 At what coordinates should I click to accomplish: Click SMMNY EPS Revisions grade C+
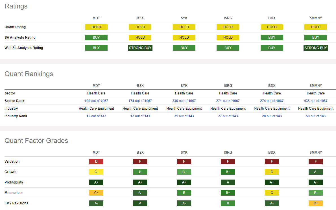[316, 203]
